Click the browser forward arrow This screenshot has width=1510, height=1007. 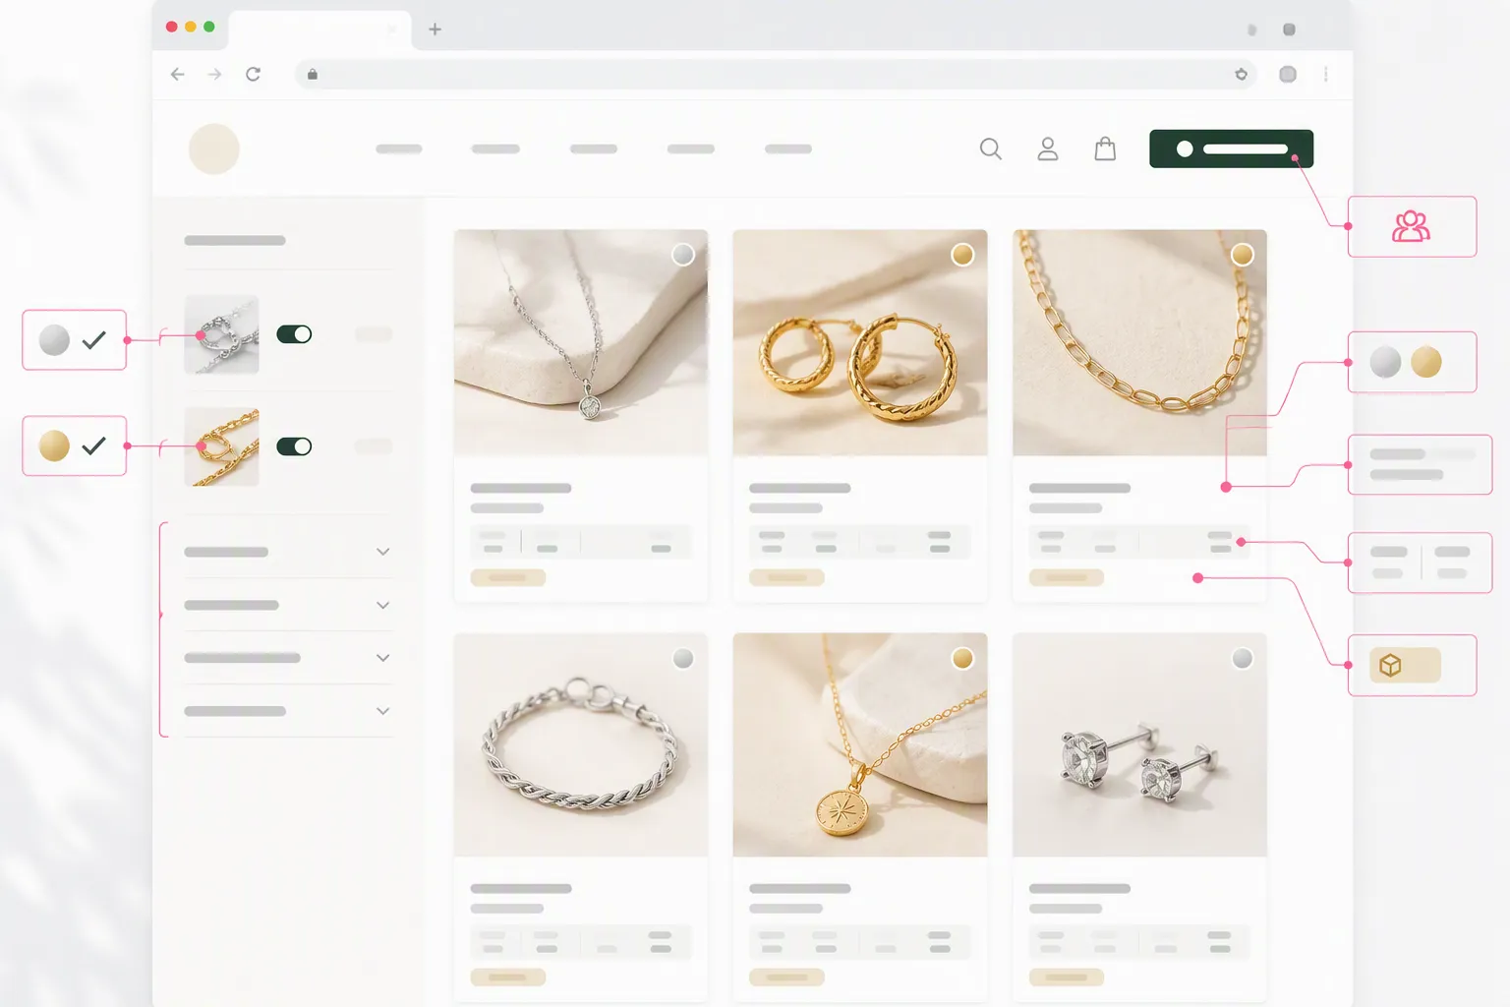[214, 74]
